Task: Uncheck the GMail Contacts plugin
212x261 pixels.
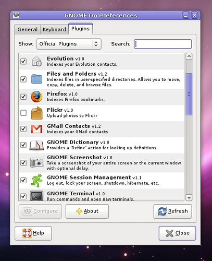Action: [23, 129]
